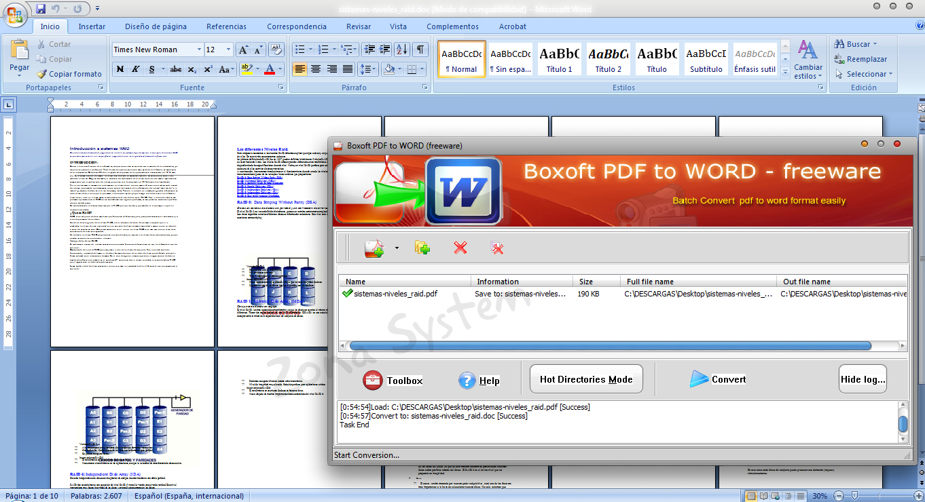Toggle strikethrough abc formatting
The height and width of the screenshot is (502, 925).
click(176, 69)
